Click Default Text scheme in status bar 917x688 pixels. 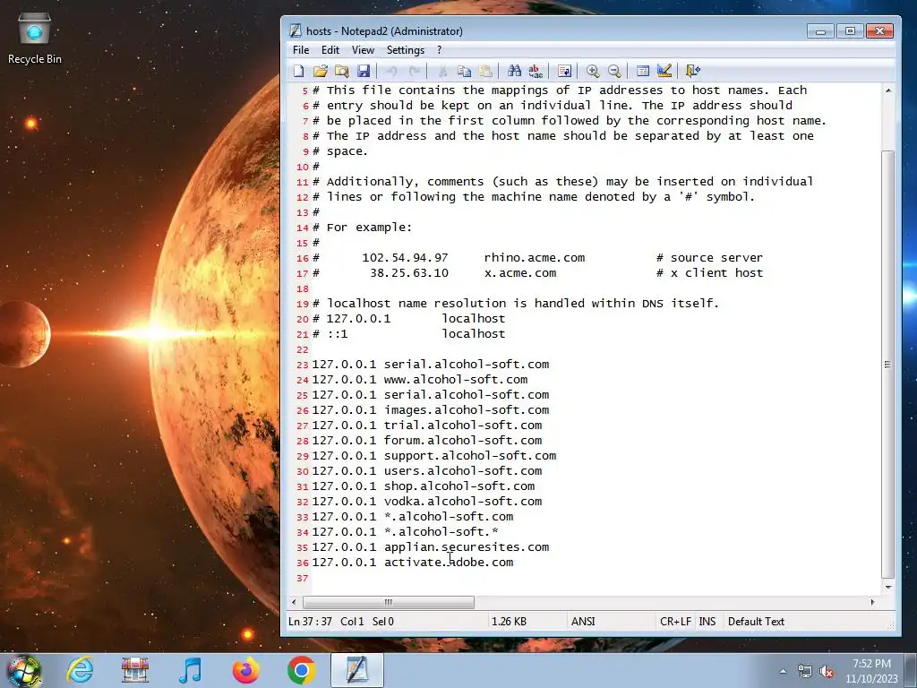(x=756, y=622)
